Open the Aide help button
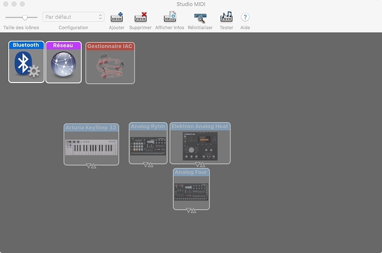Image resolution: width=382 pixels, height=253 pixels. point(245,17)
